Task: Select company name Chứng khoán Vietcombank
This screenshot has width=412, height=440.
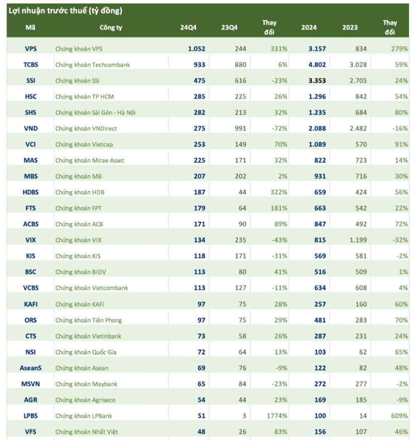Action: click(x=92, y=288)
